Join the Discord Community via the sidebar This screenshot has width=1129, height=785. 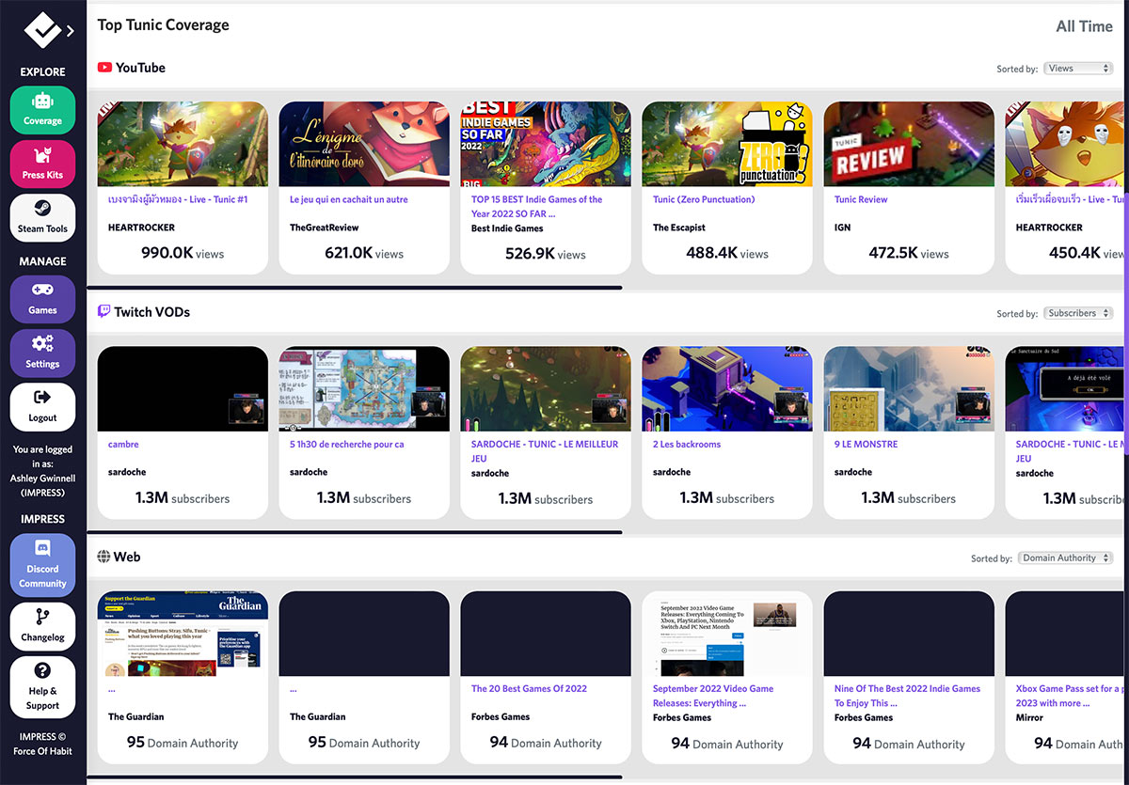click(x=42, y=565)
